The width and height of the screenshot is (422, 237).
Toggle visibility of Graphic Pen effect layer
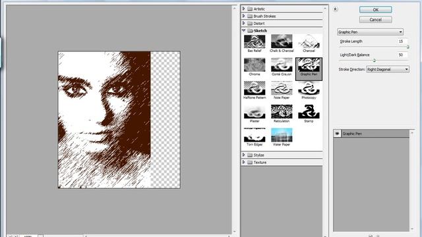(337, 134)
